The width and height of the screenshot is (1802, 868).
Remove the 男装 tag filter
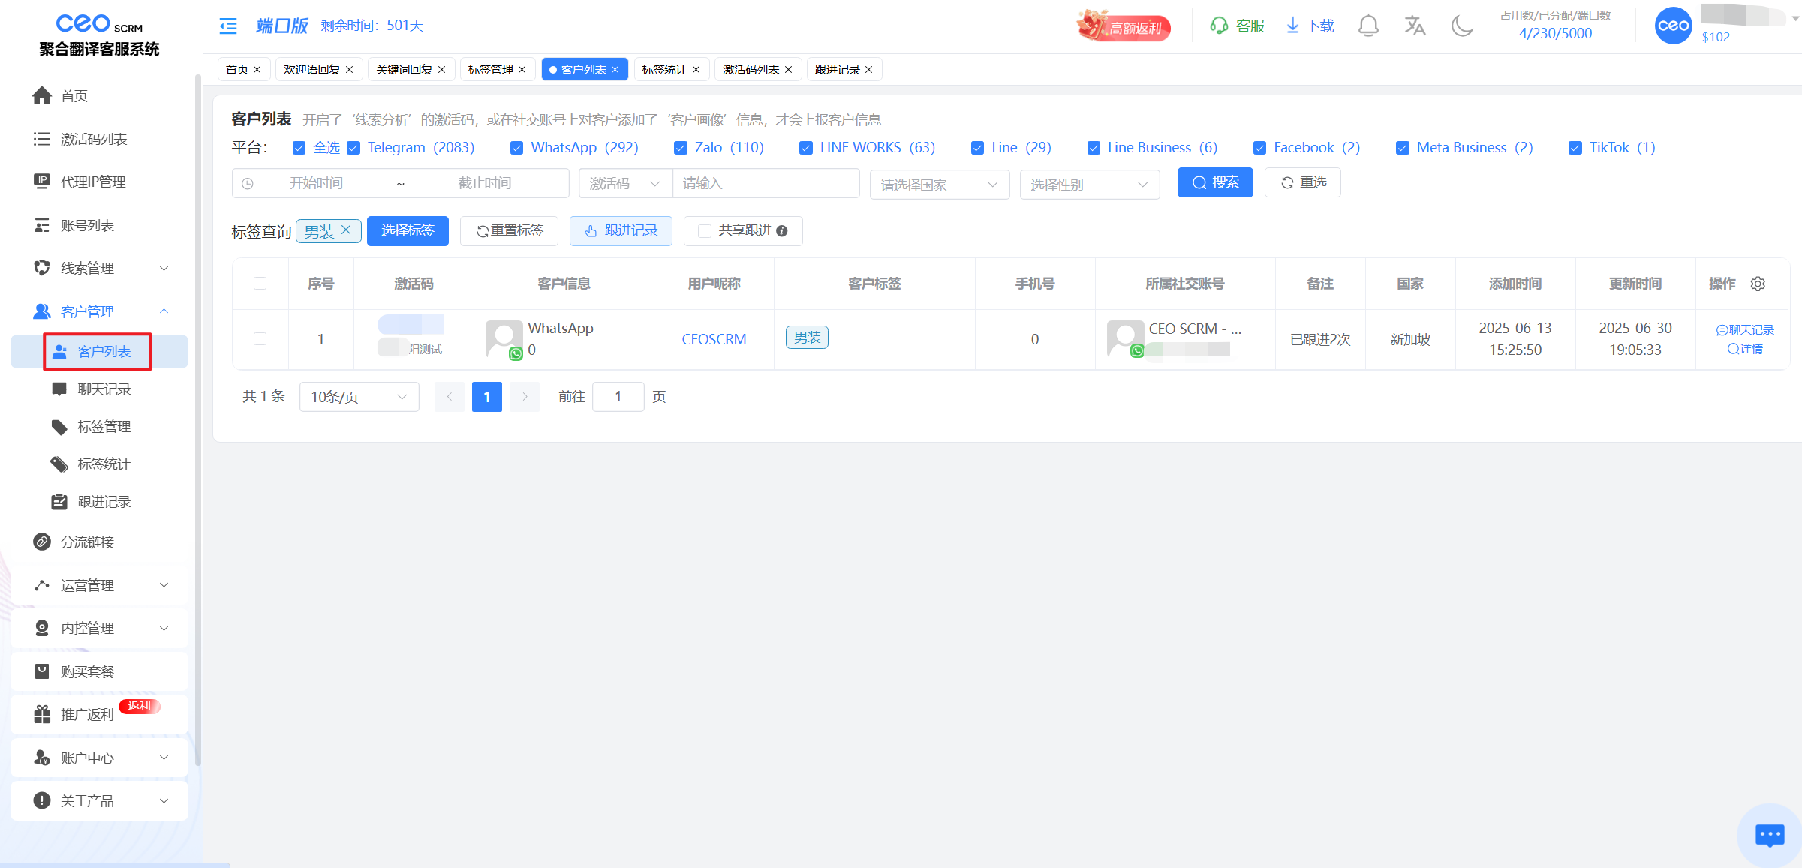[x=346, y=230]
